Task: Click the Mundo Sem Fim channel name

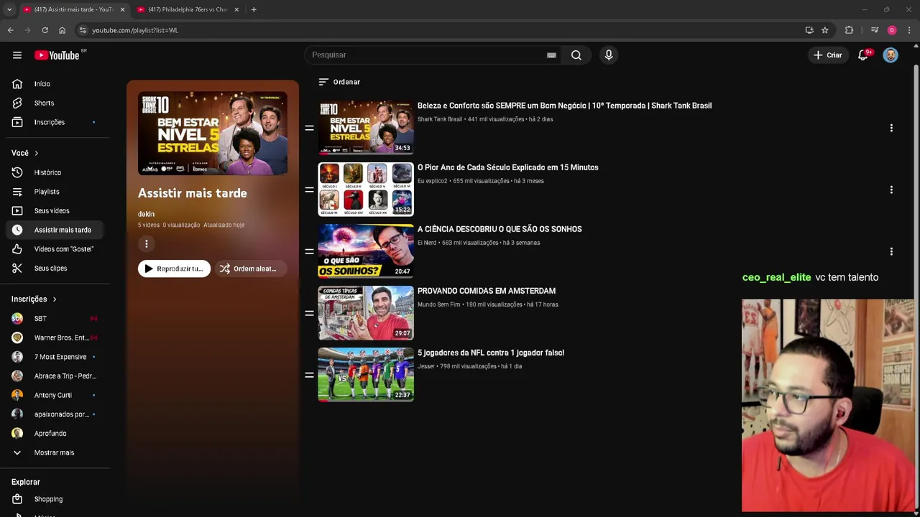Action: 438,304
